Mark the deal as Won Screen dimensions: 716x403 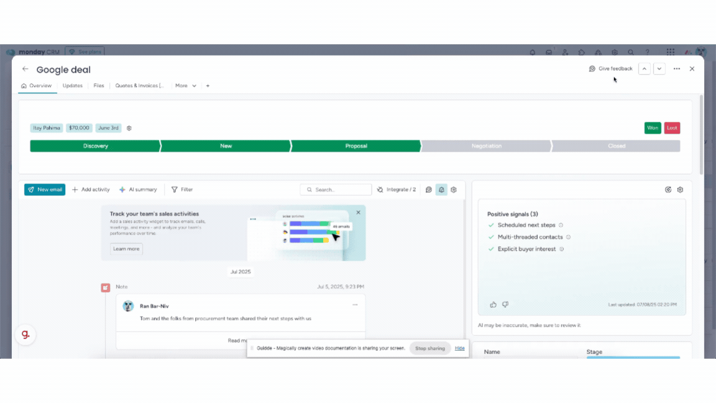pos(653,128)
